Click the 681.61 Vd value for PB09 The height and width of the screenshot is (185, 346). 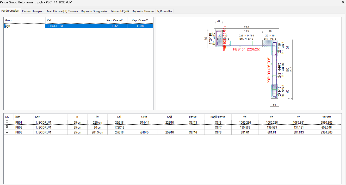[245, 132]
